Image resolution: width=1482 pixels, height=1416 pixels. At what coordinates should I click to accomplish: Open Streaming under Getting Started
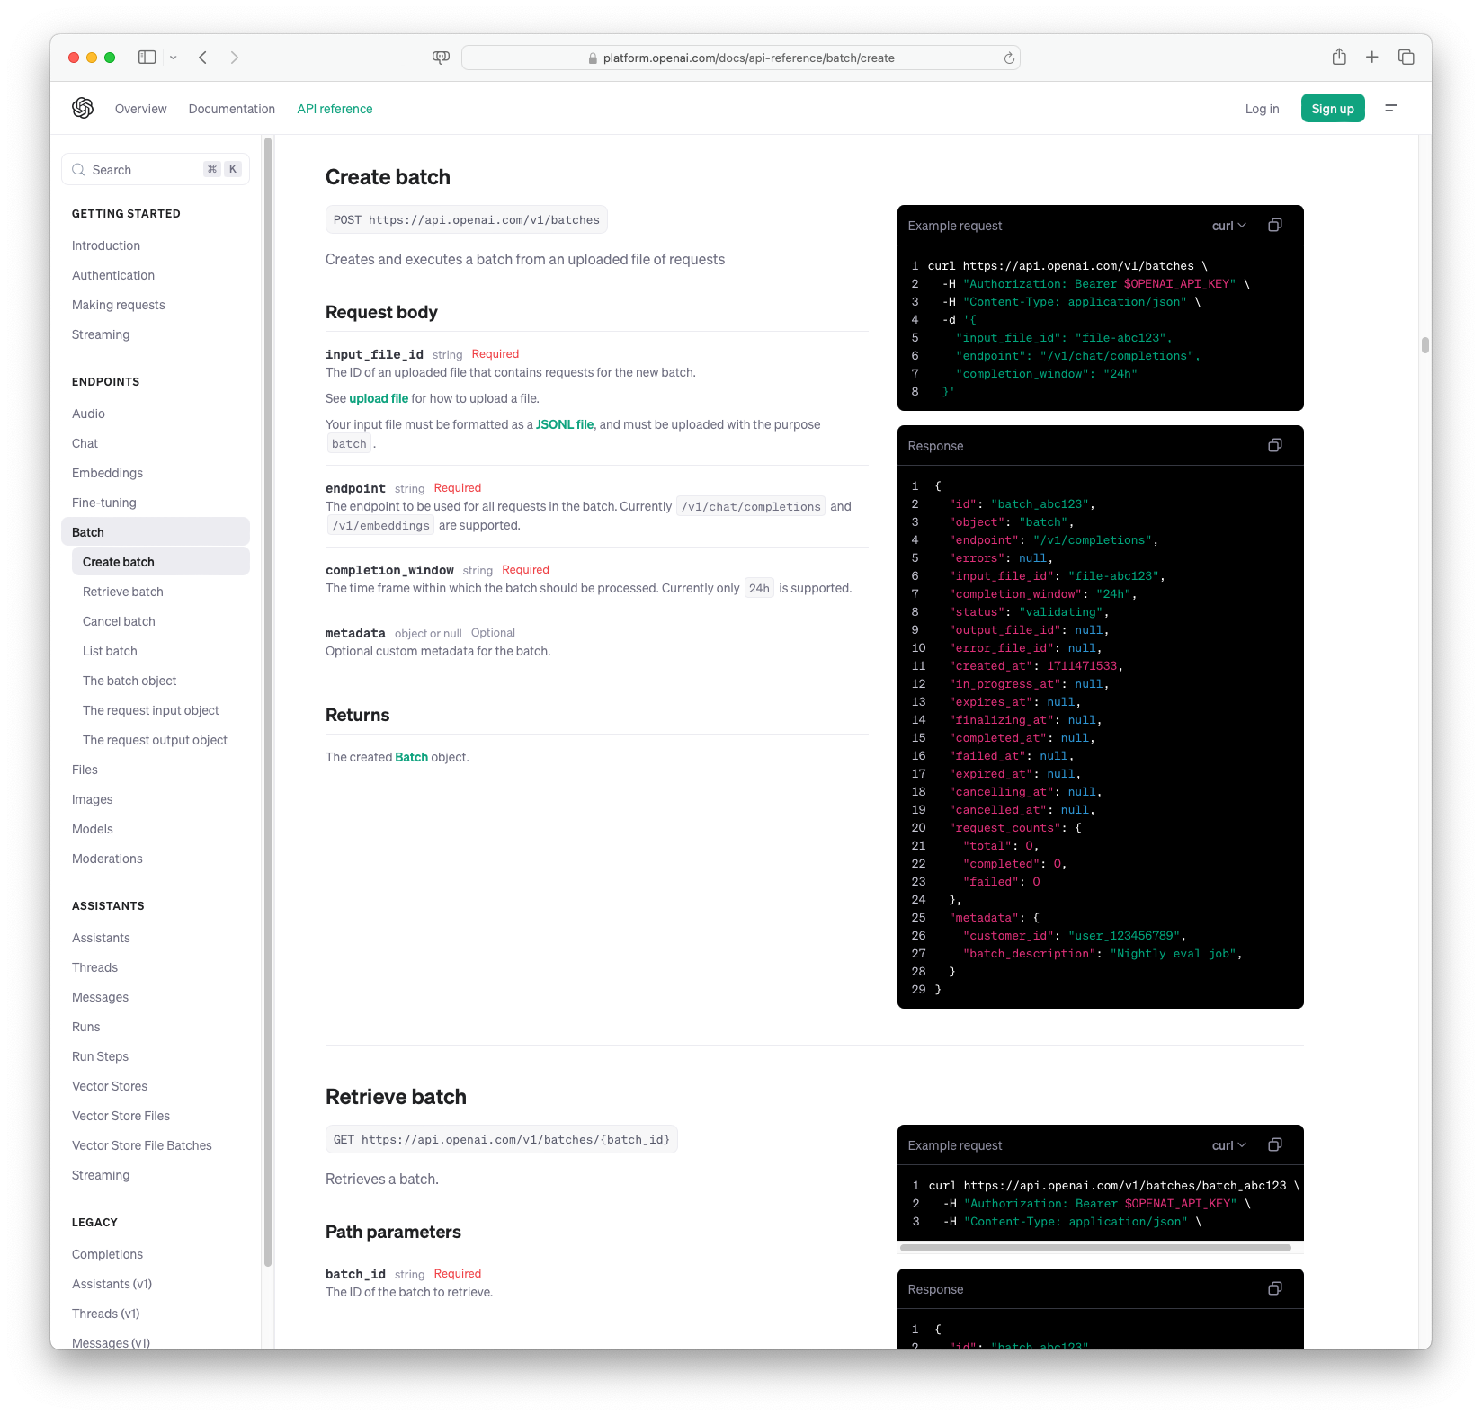tap(101, 334)
